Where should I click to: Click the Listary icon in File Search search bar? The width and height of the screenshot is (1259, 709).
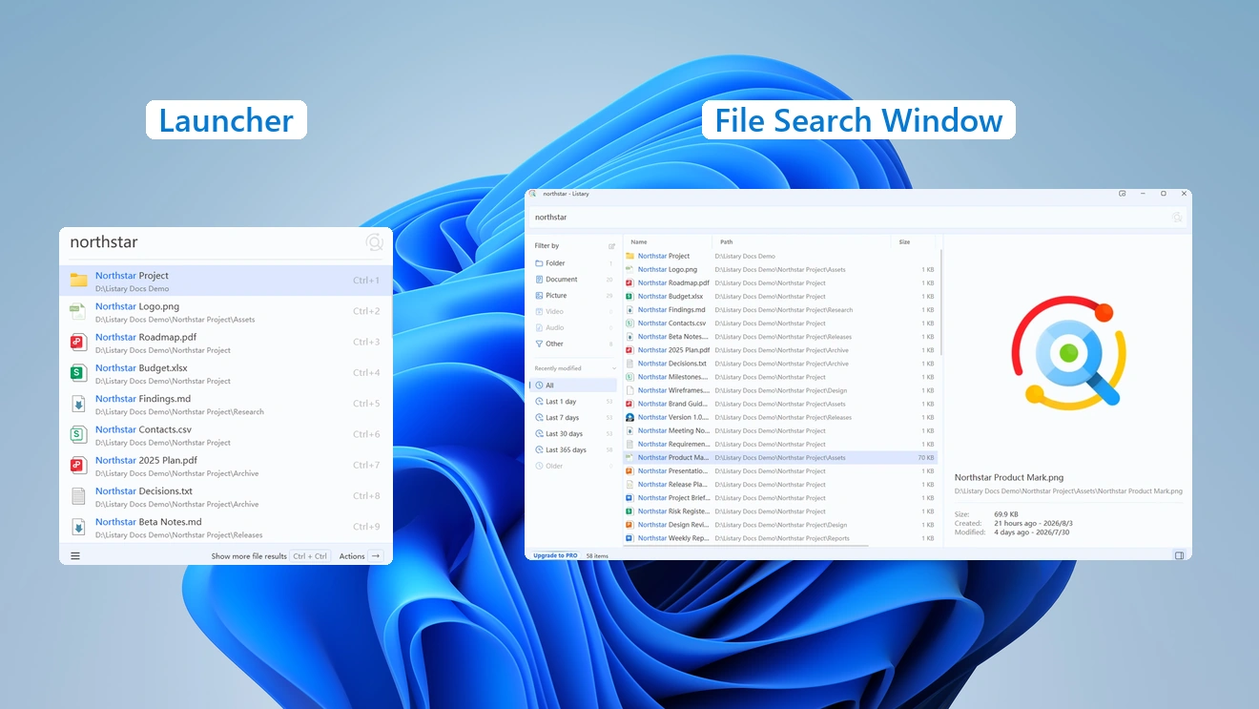[1177, 218]
